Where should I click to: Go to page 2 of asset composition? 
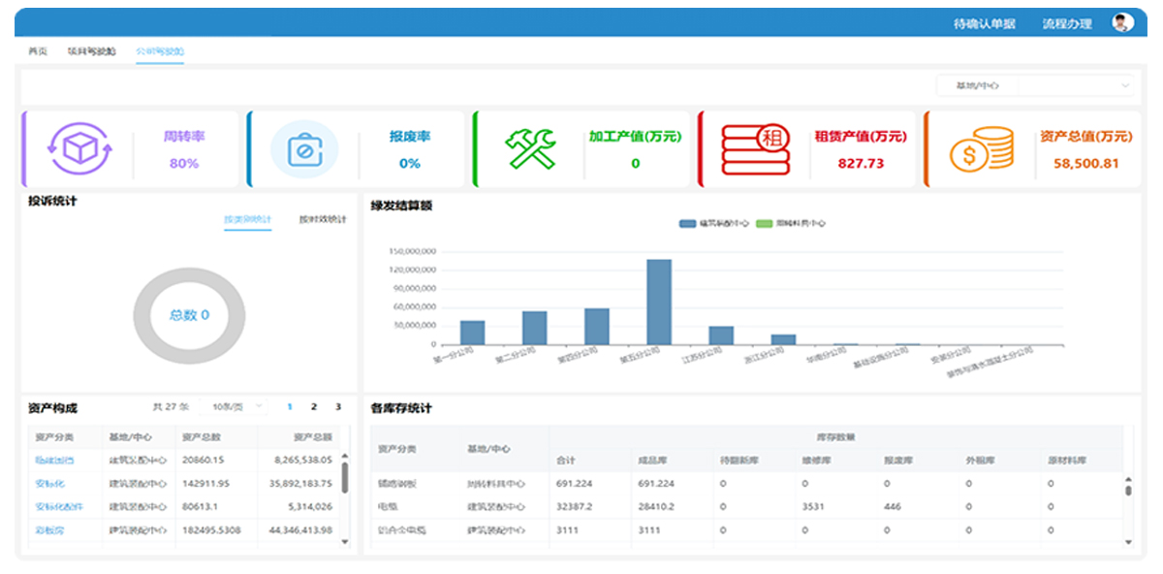[313, 407]
